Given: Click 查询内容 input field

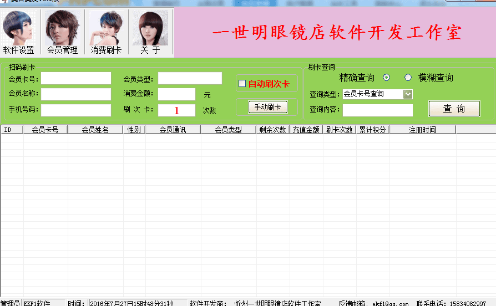Looking at the screenshot, I should point(377,110).
